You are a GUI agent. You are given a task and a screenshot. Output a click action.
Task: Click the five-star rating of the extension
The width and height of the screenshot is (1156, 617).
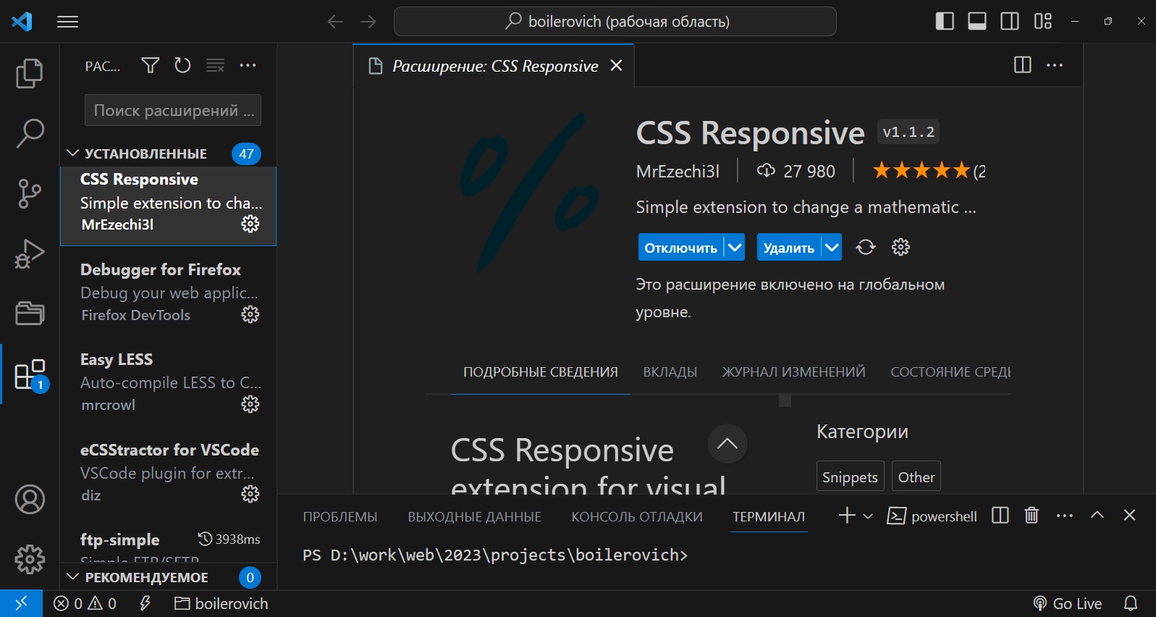coord(921,171)
